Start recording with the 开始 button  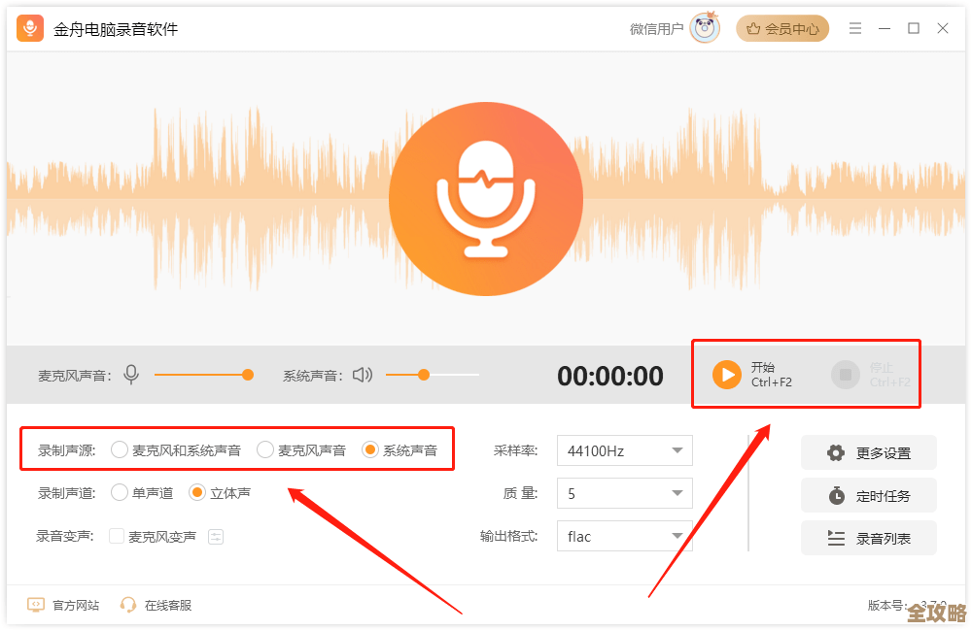727,375
